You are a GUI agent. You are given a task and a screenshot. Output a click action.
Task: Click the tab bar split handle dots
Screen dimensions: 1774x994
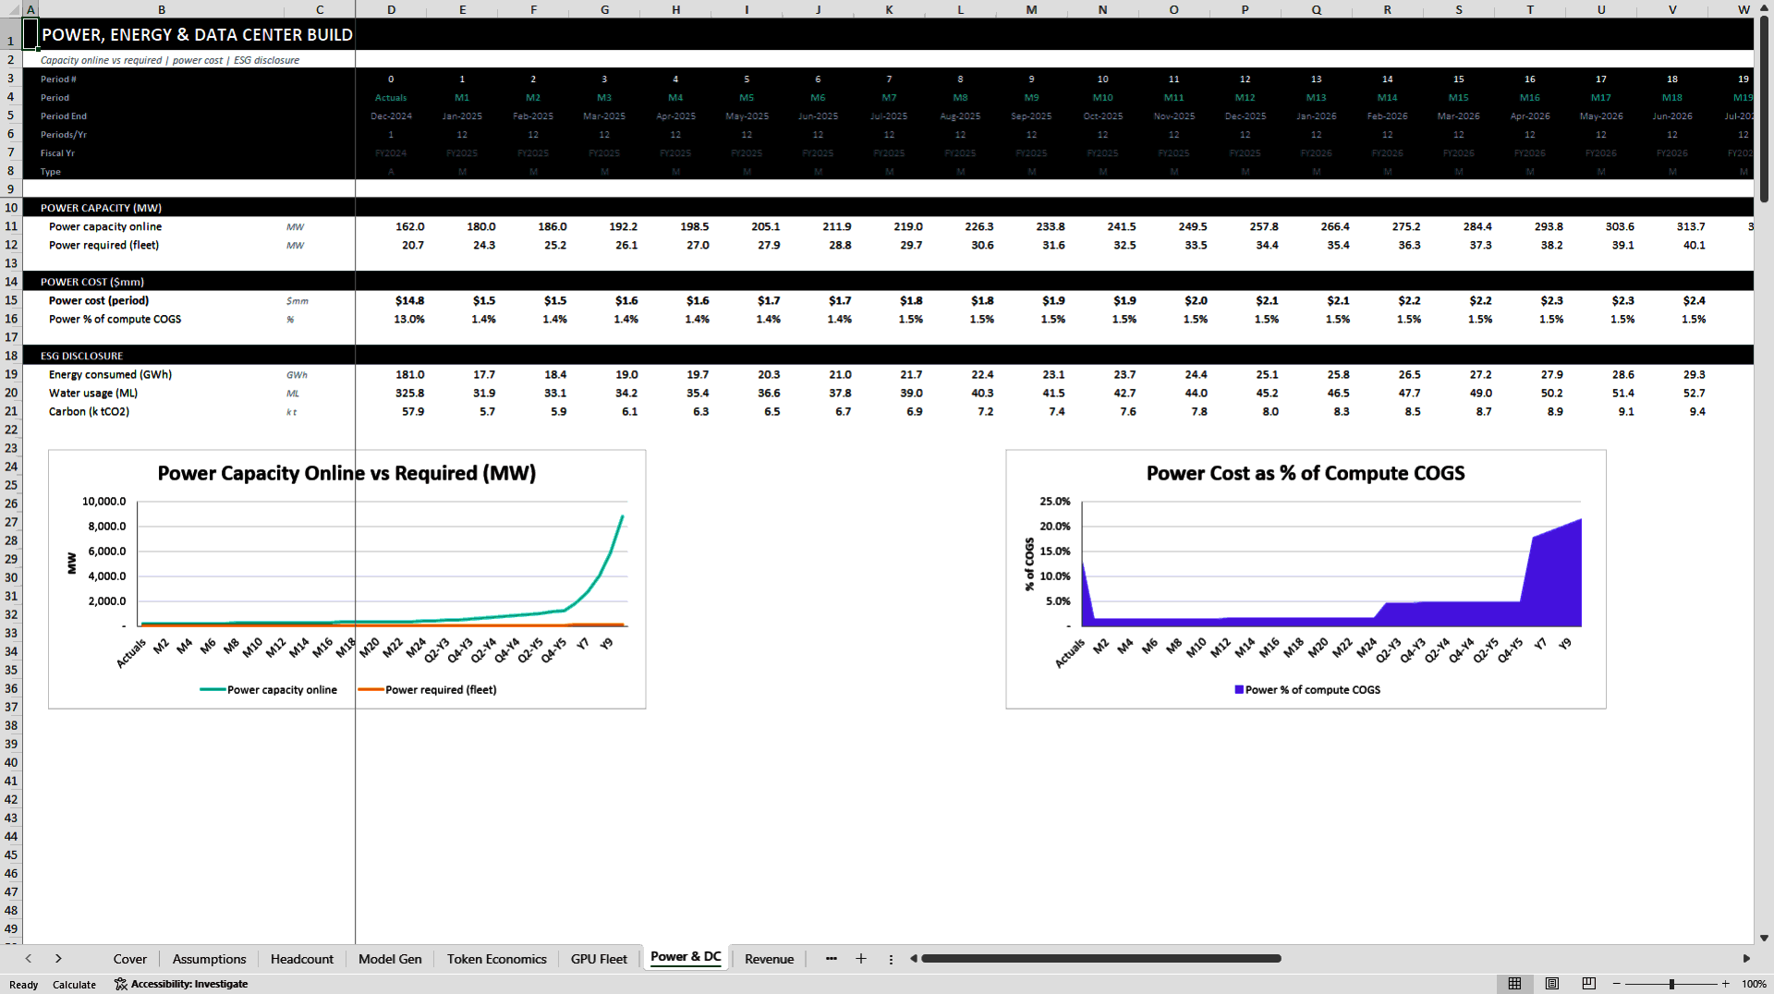click(x=891, y=959)
